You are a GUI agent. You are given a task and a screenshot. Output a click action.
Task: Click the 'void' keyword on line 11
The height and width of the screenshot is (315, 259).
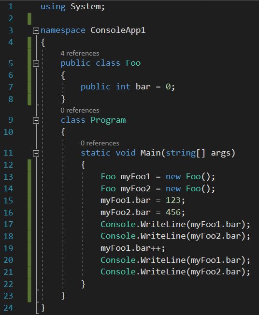click(126, 153)
